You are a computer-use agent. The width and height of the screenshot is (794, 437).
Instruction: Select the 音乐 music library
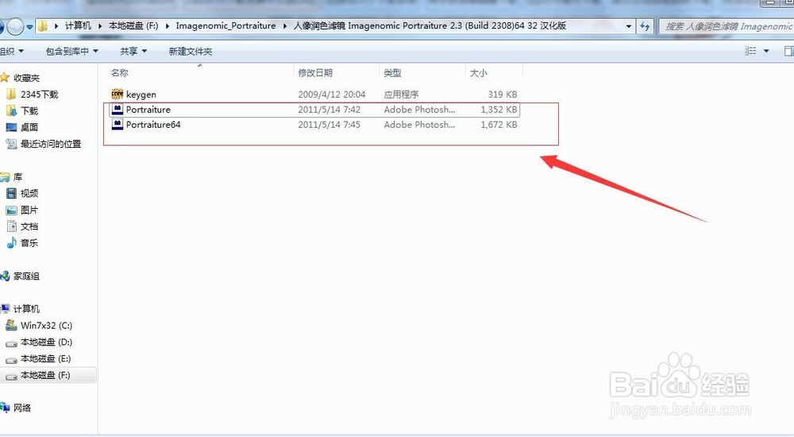click(x=29, y=243)
